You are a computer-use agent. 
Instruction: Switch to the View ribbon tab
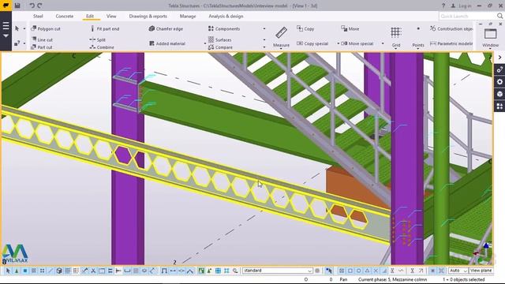111,16
